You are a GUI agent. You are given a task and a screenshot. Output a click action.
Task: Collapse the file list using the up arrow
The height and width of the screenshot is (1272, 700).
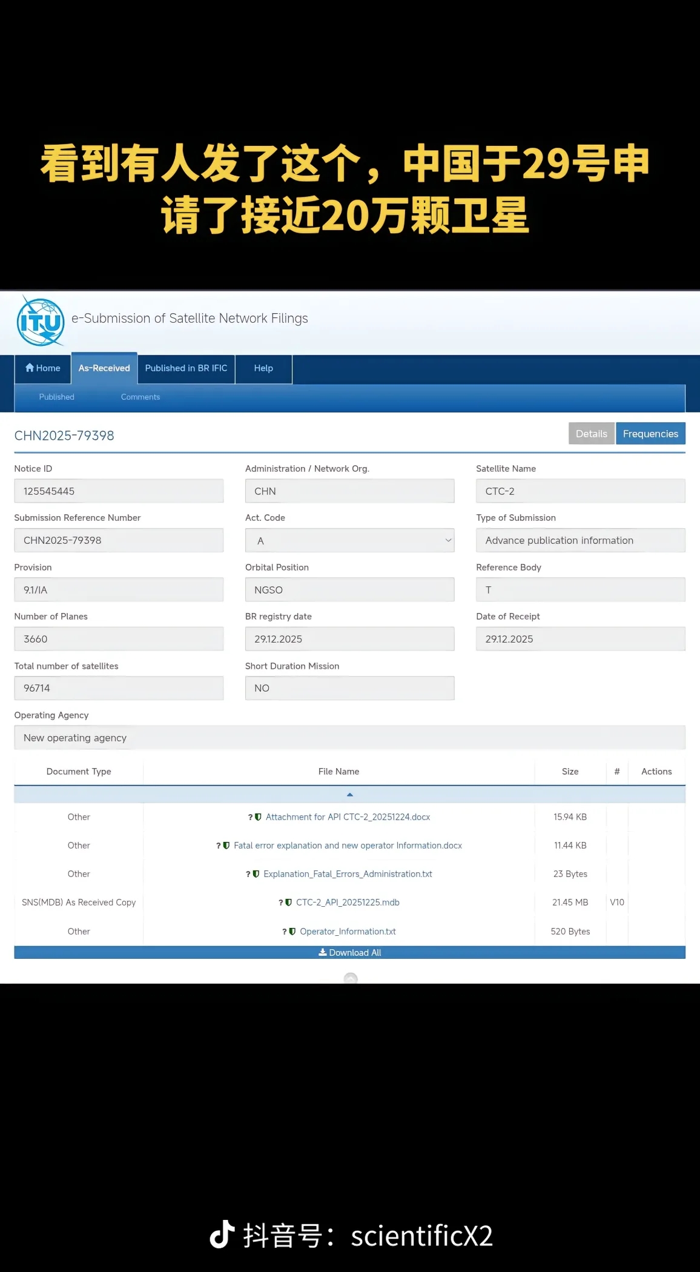coord(349,794)
